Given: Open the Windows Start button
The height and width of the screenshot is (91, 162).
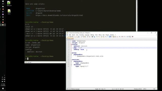Looking at the screenshot, I should 3,1.
